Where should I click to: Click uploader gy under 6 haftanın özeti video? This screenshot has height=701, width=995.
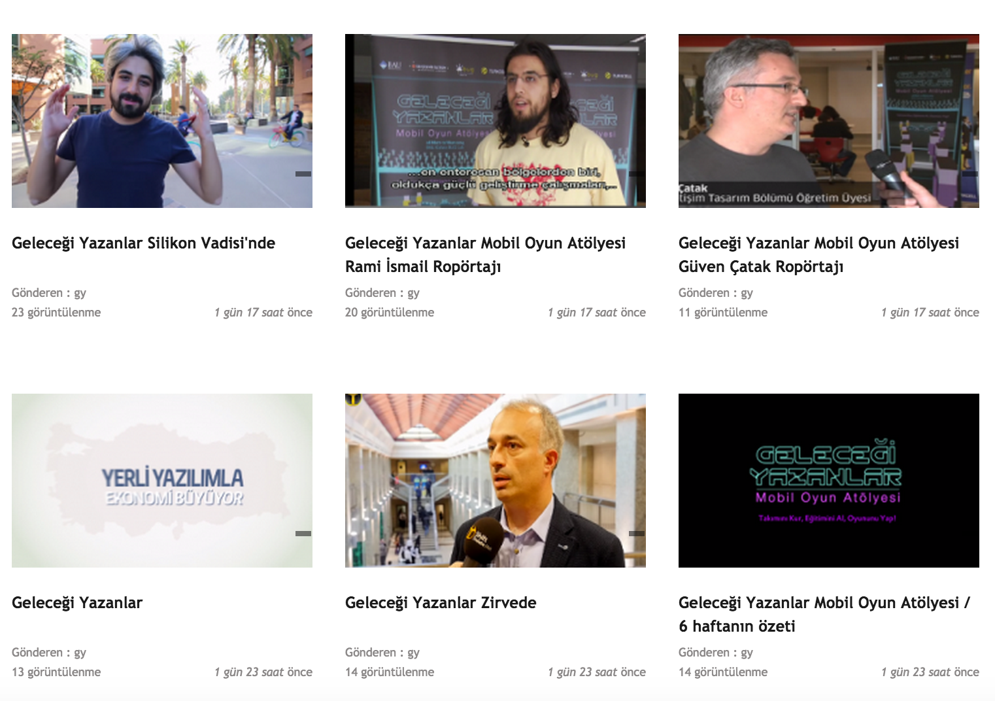747,653
